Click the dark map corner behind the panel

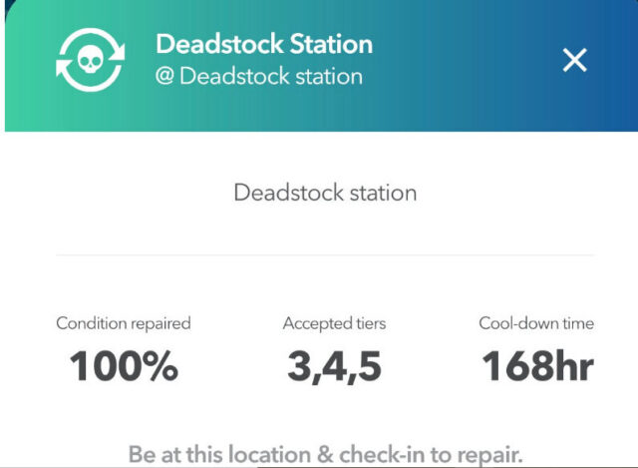[7, 5]
